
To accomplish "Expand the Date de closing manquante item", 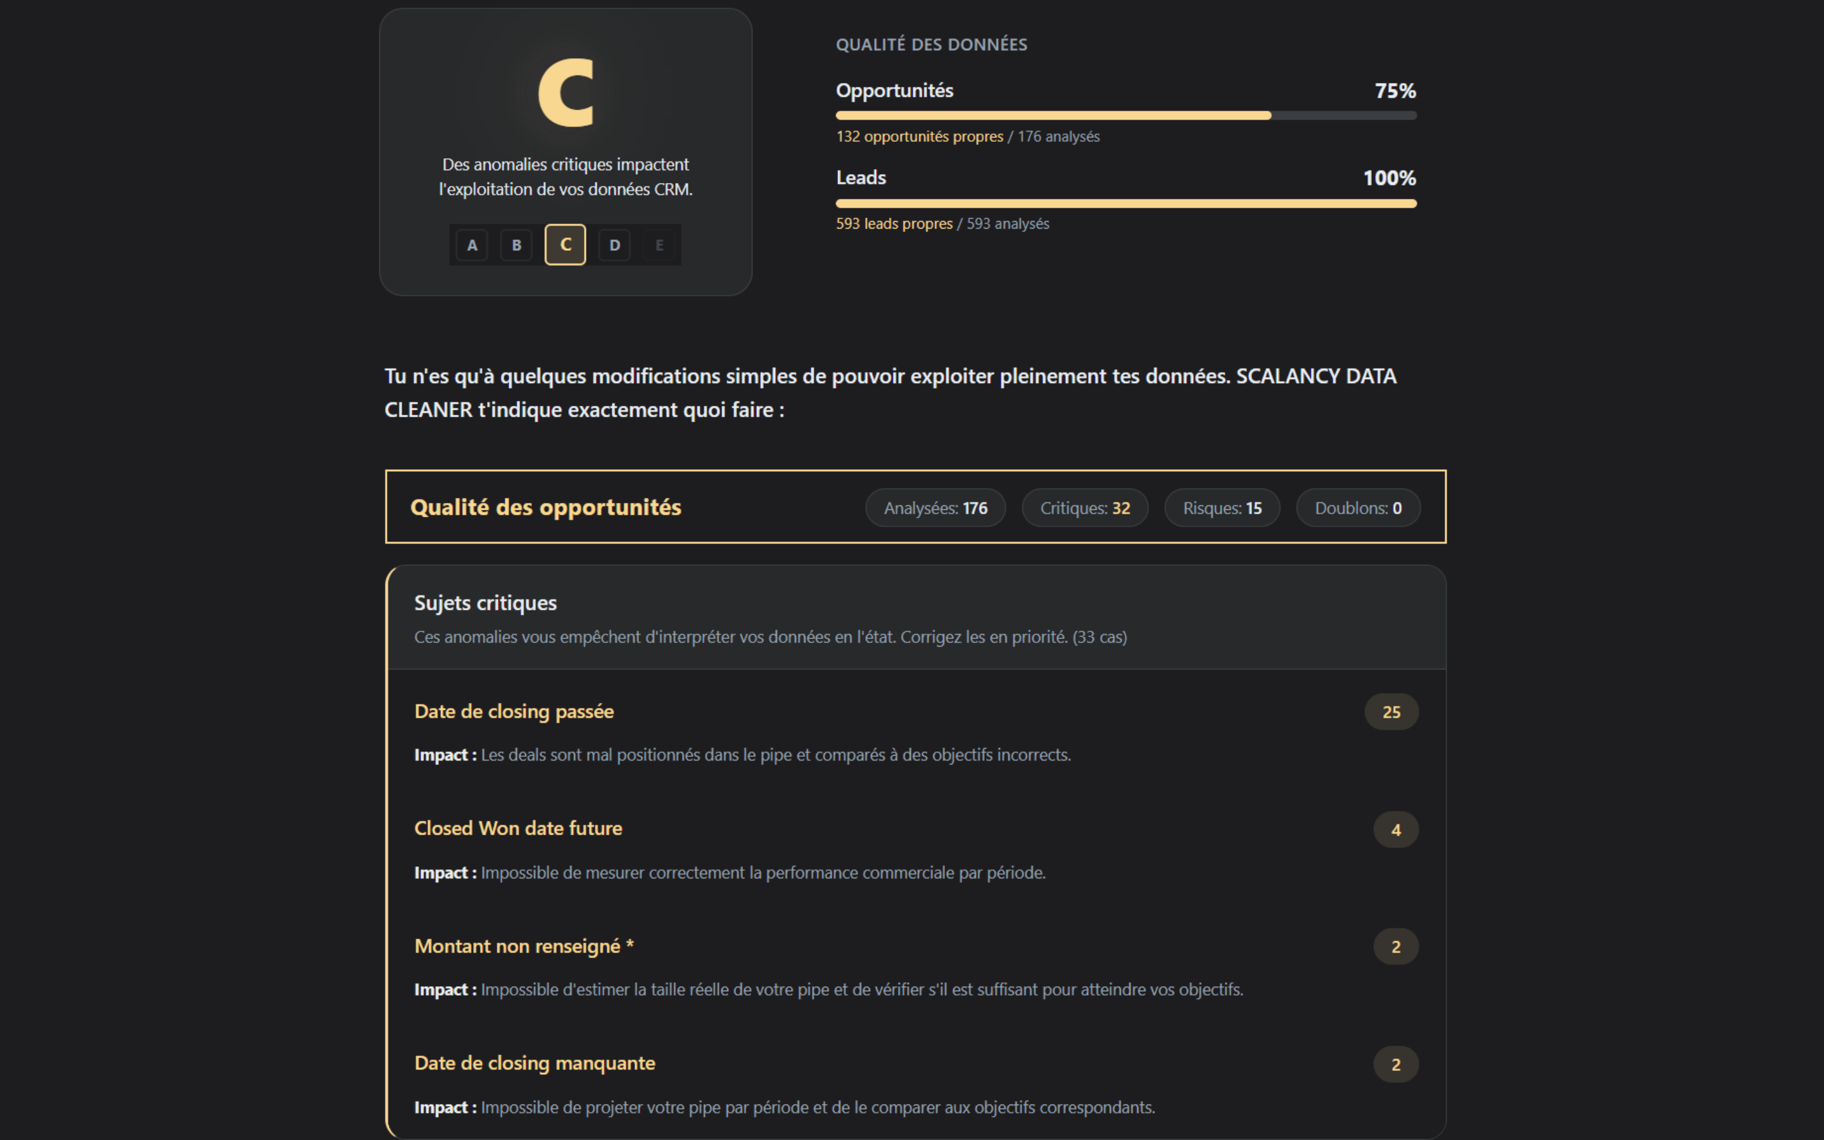I will coord(535,1063).
